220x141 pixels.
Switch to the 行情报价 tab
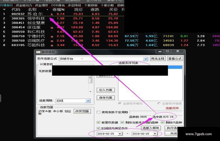point(7,5)
